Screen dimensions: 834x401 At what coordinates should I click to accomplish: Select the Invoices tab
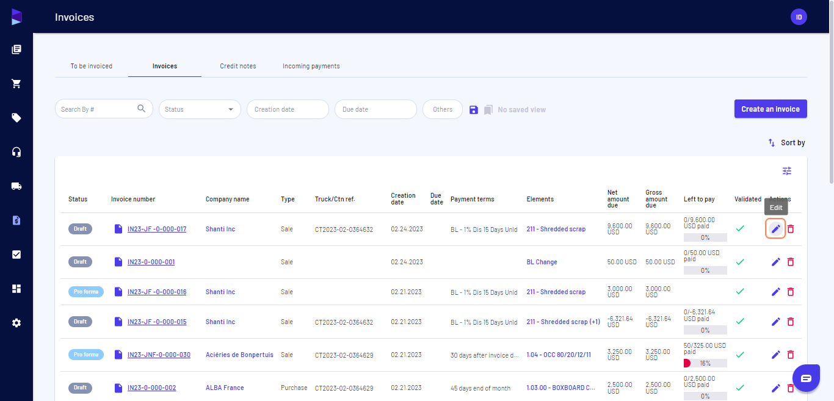165,66
